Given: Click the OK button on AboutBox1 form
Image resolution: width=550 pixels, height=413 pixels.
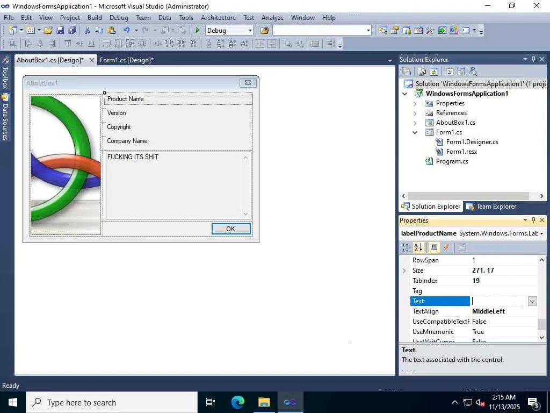Looking at the screenshot, I should point(231,229).
